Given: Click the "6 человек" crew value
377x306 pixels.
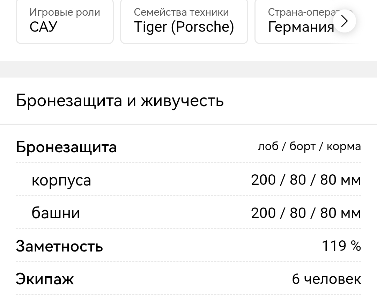Looking at the screenshot, I should (x=326, y=279).
